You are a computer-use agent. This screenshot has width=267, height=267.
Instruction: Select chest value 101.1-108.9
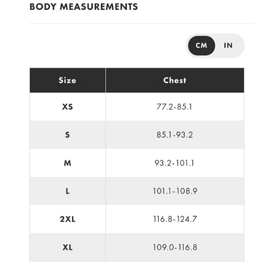coord(175,191)
